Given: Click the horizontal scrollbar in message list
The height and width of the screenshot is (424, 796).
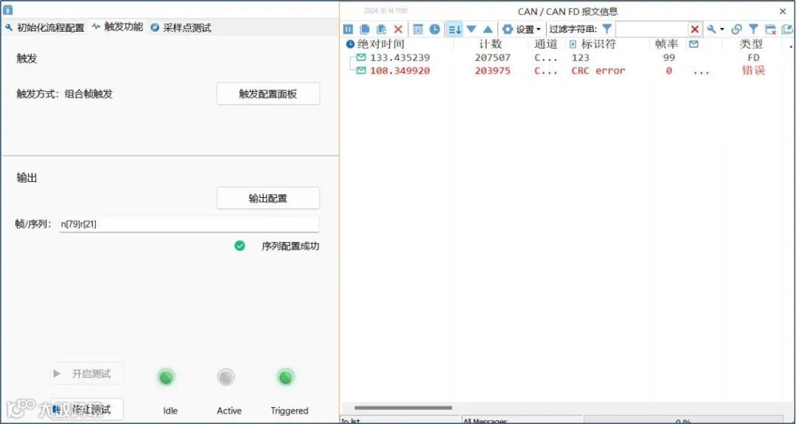Looking at the screenshot, I should pos(402,408).
